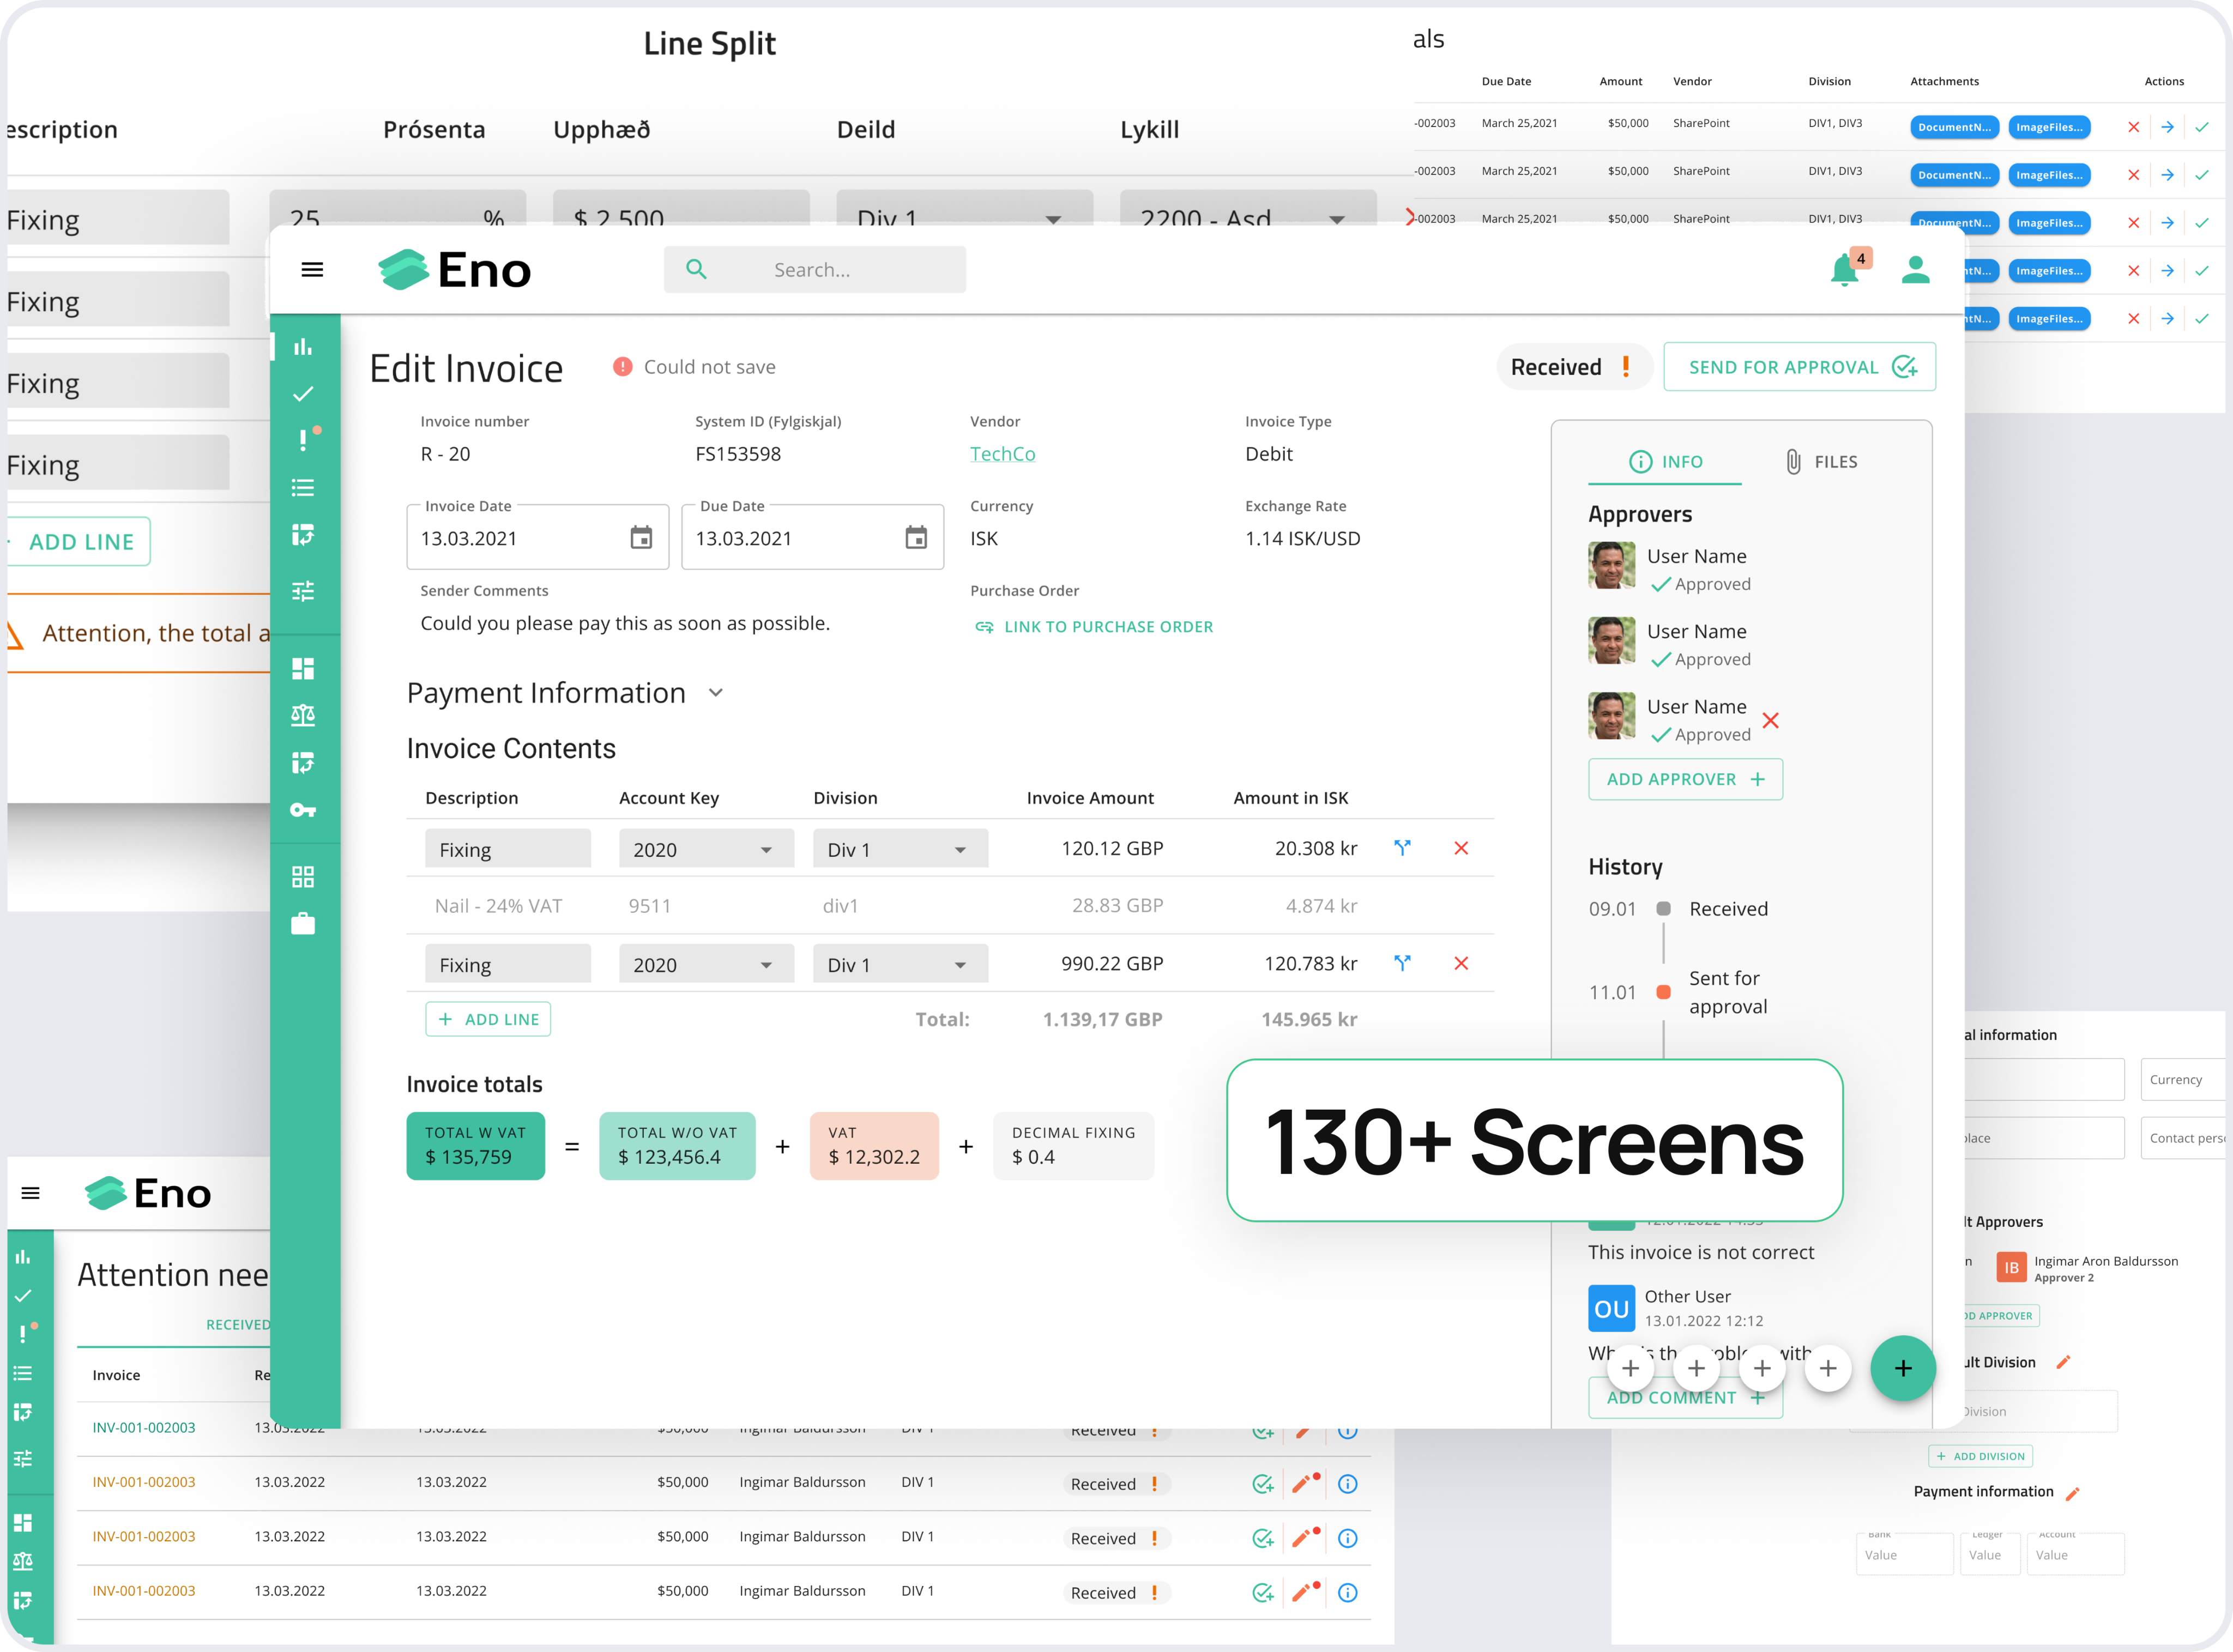The width and height of the screenshot is (2233, 1652).
Task: Open the Invoice Date calendar picker
Action: click(x=641, y=538)
